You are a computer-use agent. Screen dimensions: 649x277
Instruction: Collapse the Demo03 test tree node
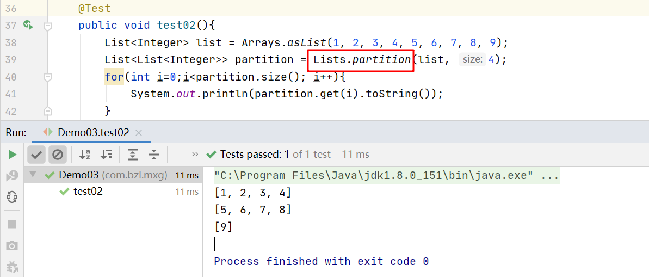pos(33,175)
